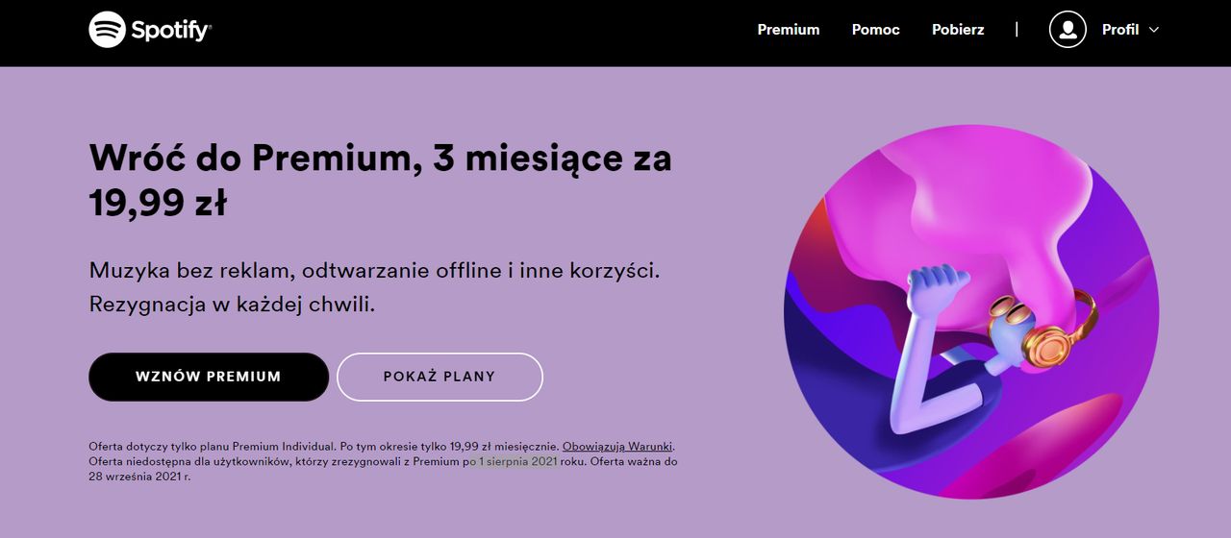Click the golden headphones in the illustration
This screenshot has height=538, width=1231.
point(1048,338)
